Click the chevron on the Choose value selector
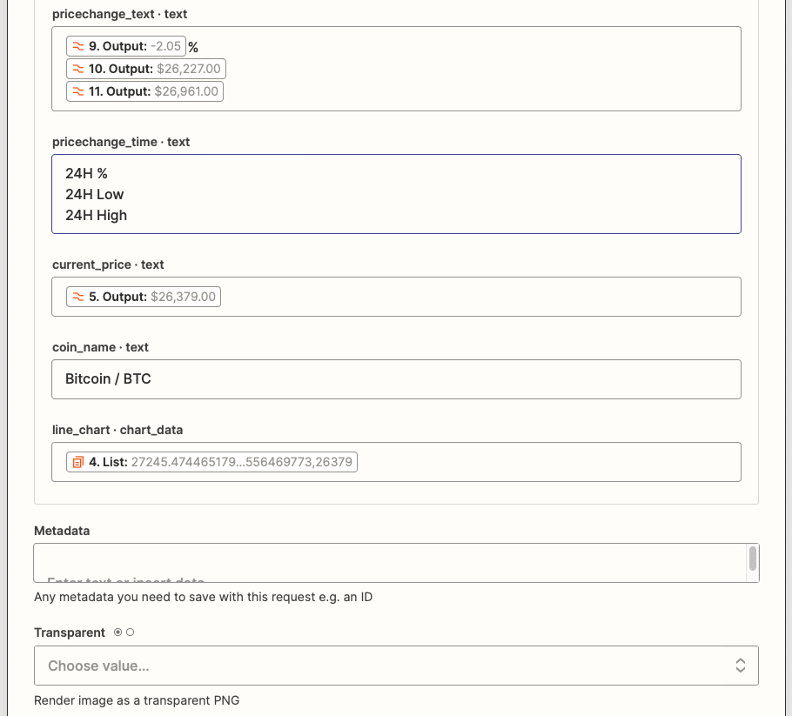 click(739, 664)
